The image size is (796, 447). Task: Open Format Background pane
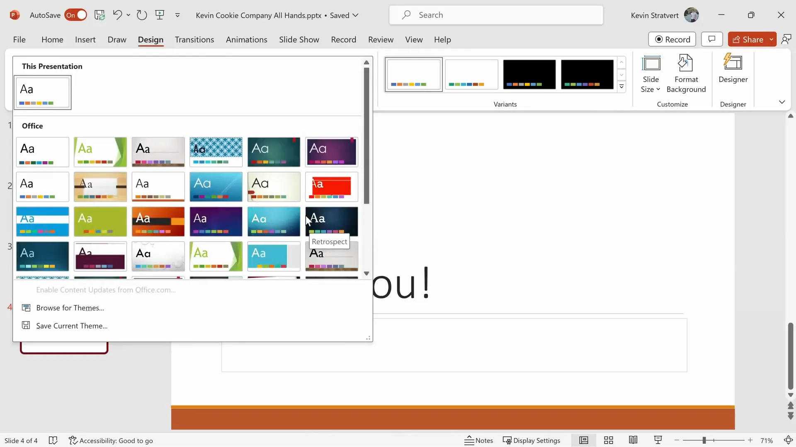[686, 74]
